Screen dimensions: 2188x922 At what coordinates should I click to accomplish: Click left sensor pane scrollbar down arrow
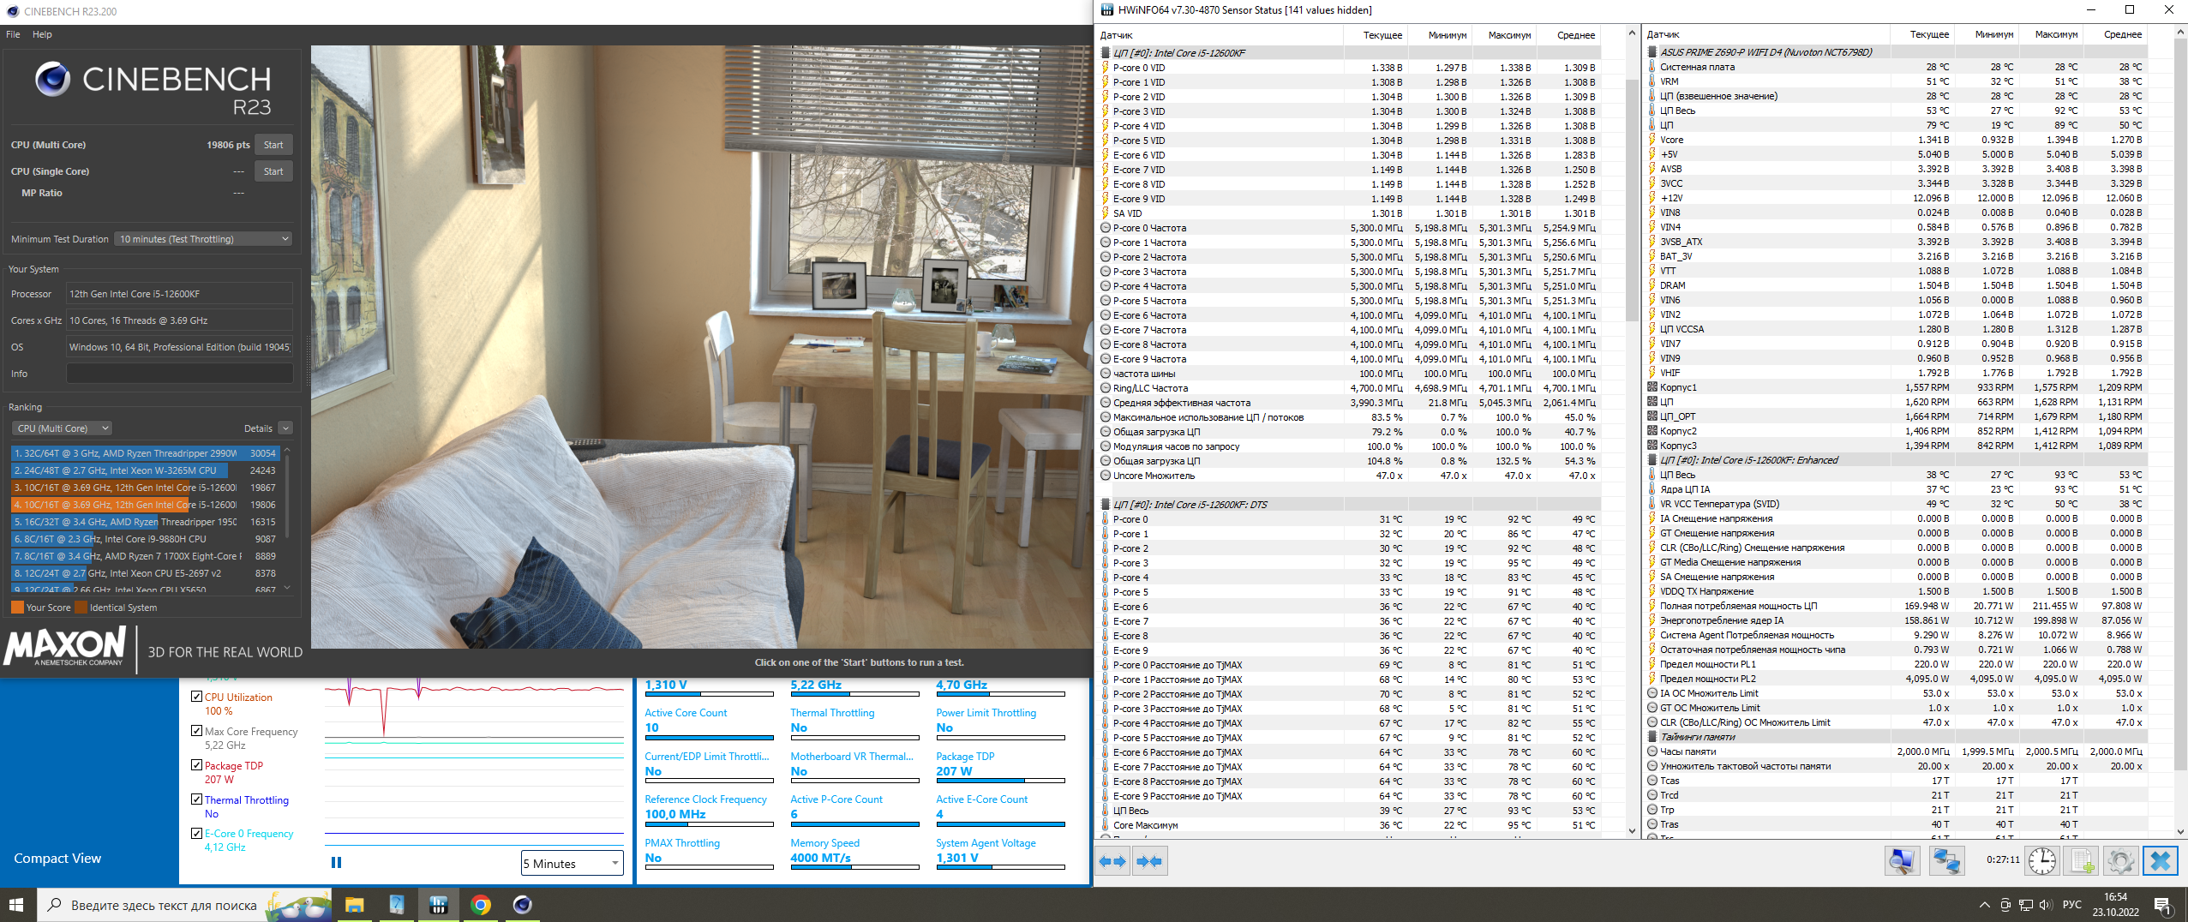(x=1632, y=830)
